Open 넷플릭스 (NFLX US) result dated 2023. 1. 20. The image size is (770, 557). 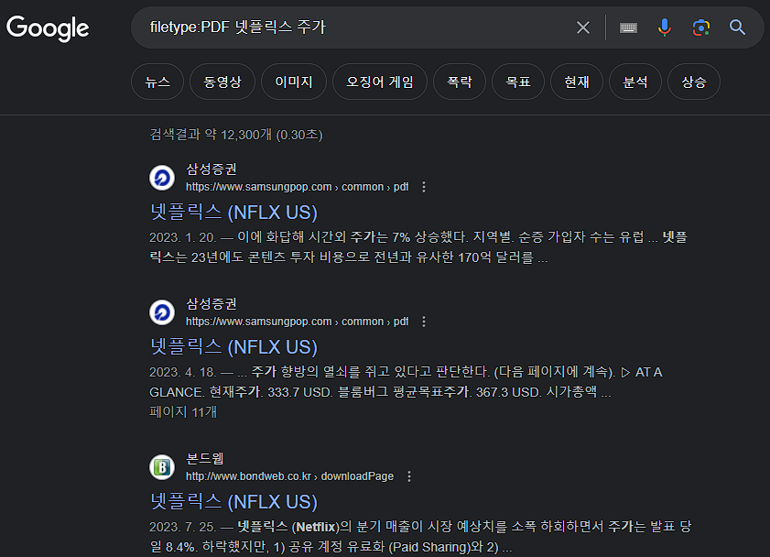(x=233, y=213)
